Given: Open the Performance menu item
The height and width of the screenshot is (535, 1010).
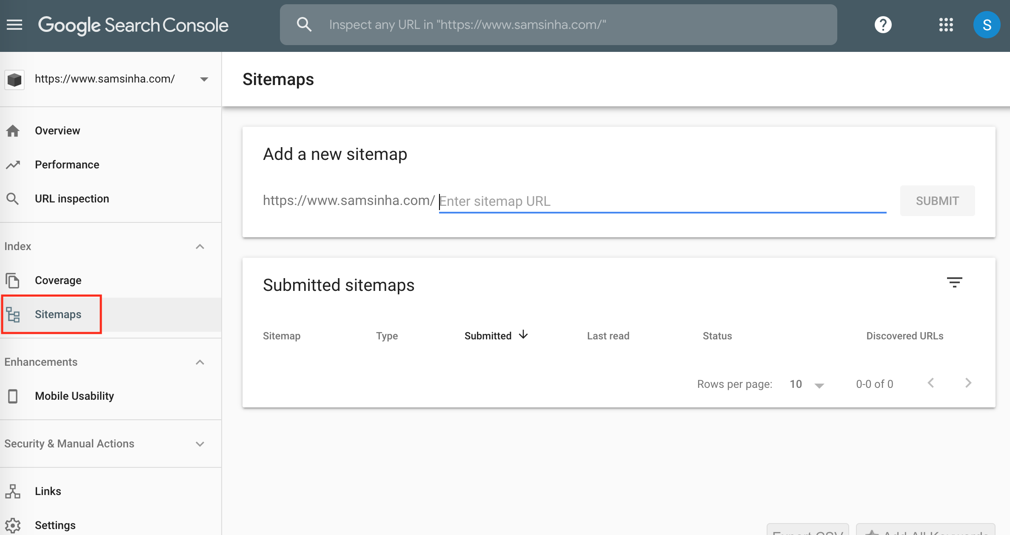Looking at the screenshot, I should (x=111, y=165).
